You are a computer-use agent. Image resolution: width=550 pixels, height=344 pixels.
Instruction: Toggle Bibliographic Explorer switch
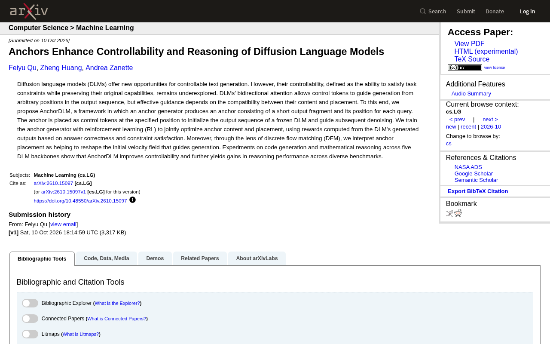pos(30,303)
